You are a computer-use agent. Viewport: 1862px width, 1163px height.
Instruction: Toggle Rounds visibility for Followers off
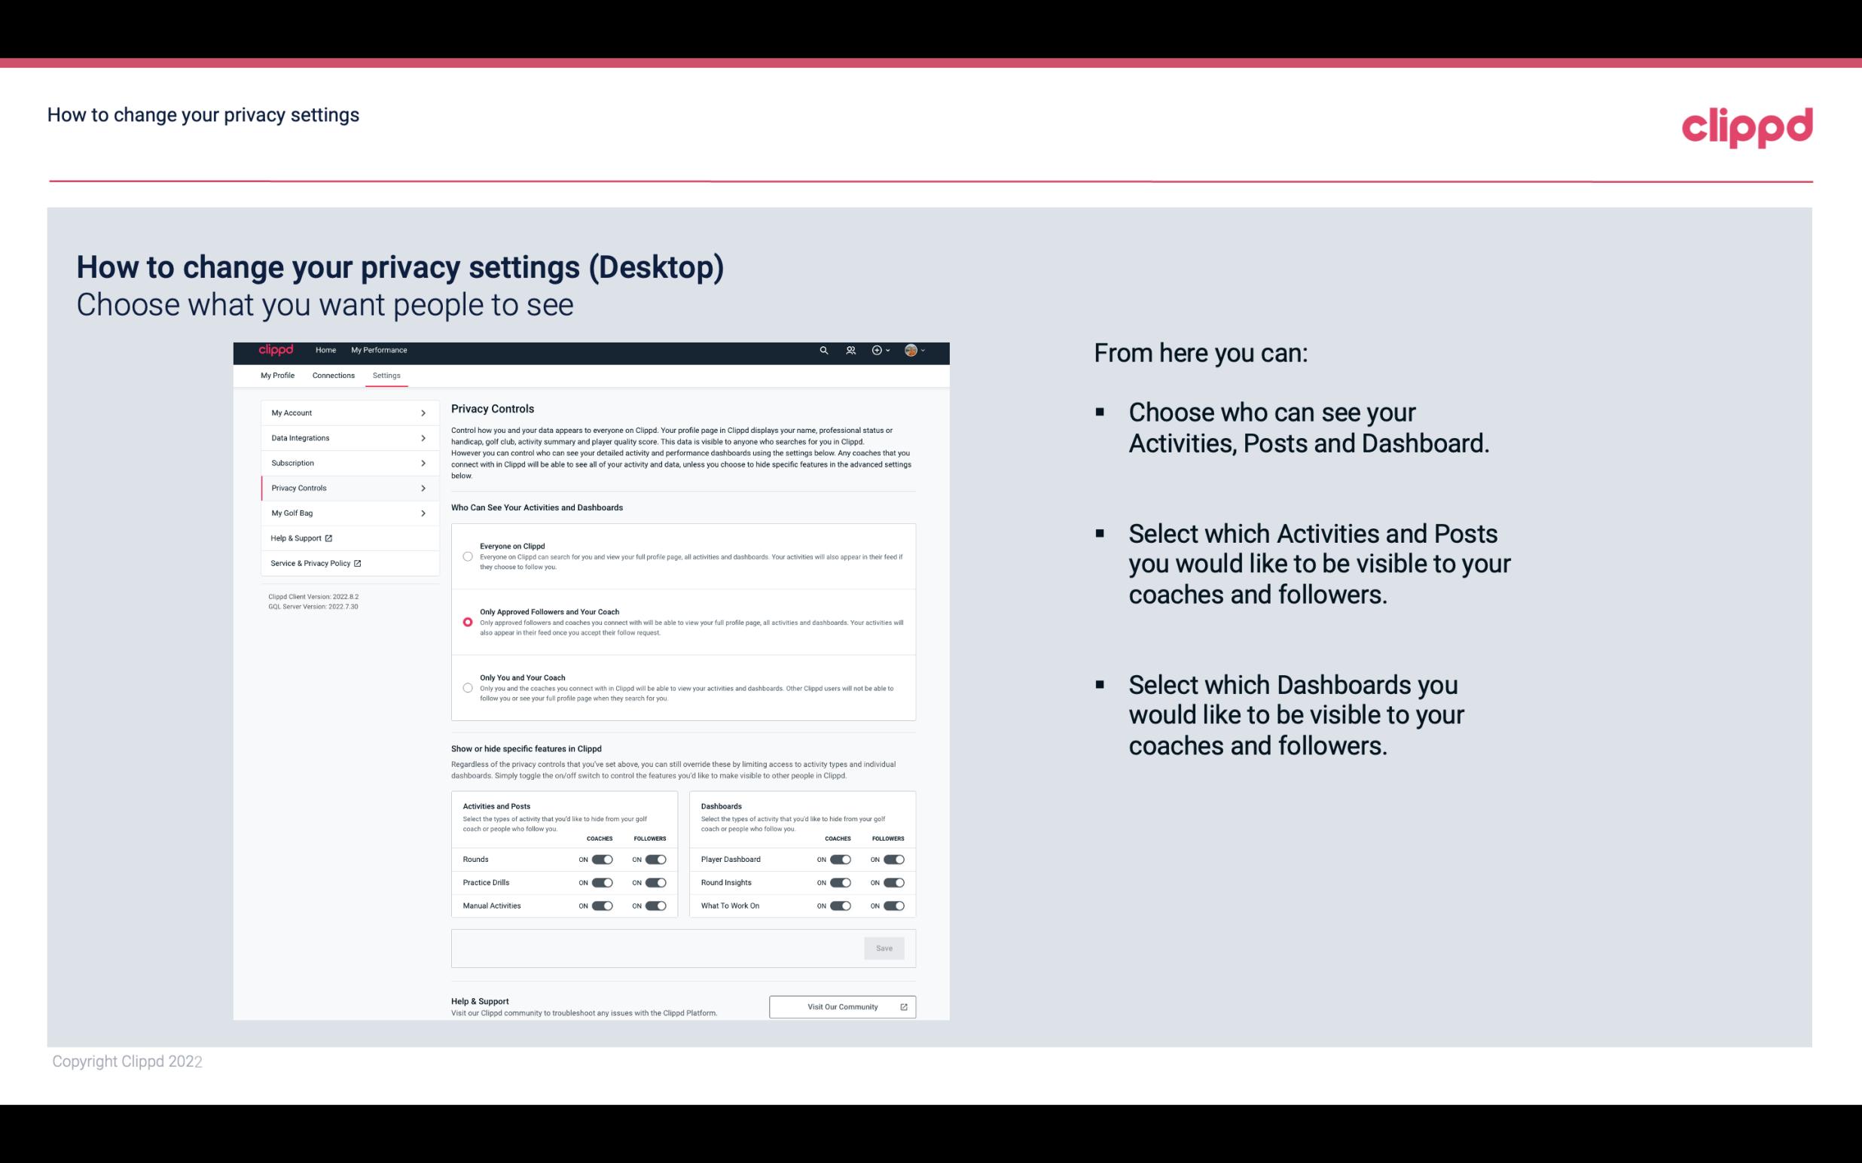(655, 859)
